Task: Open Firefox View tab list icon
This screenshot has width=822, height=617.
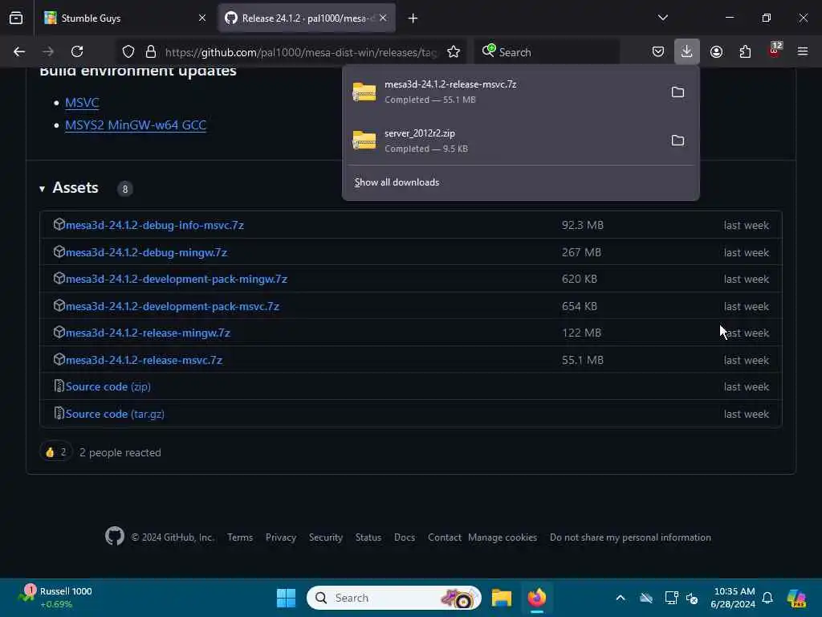Action: point(16,18)
